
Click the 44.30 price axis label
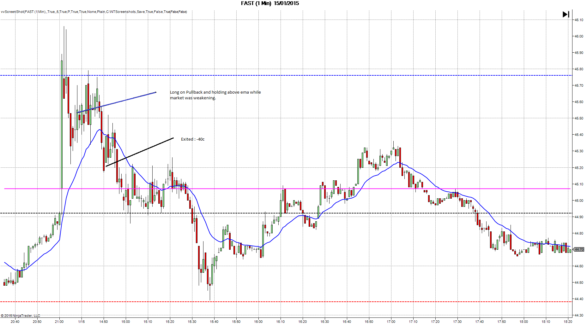tap(579, 315)
